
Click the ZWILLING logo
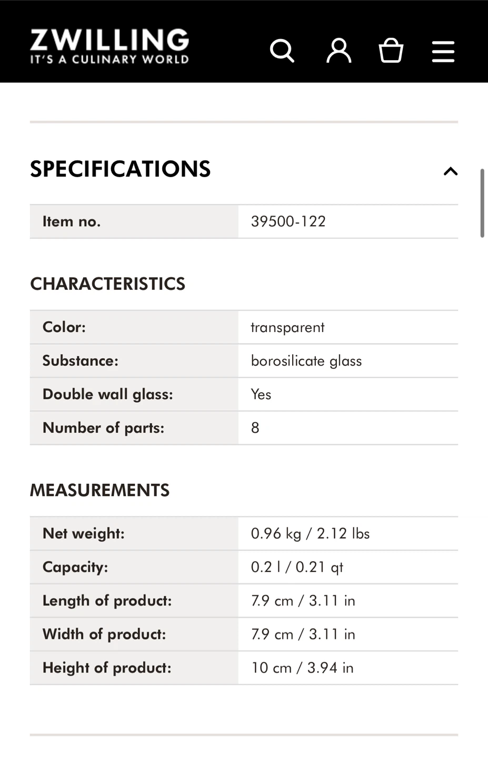(109, 46)
